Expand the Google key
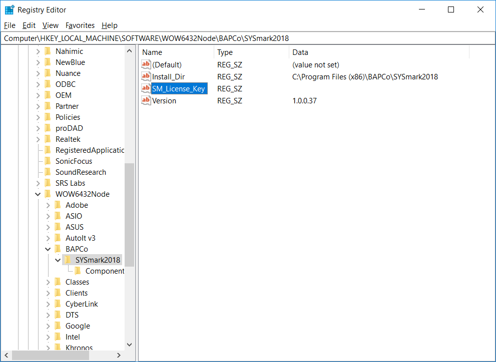496x362 pixels. point(48,326)
